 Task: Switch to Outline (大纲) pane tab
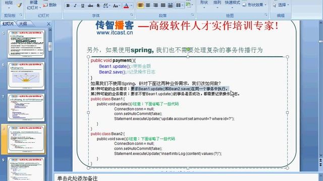click(23, 24)
